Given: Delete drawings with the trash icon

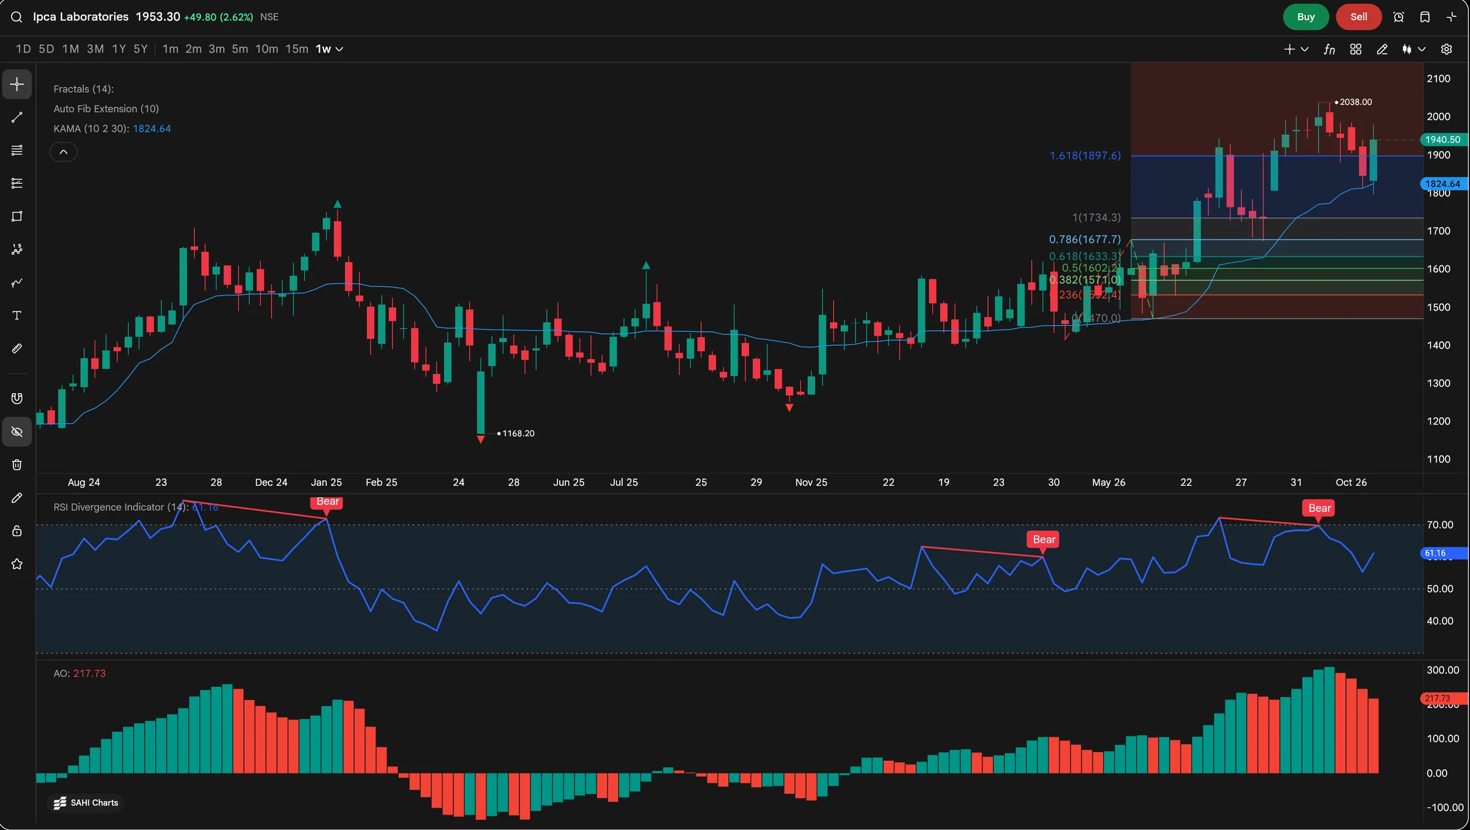Looking at the screenshot, I should coord(17,465).
